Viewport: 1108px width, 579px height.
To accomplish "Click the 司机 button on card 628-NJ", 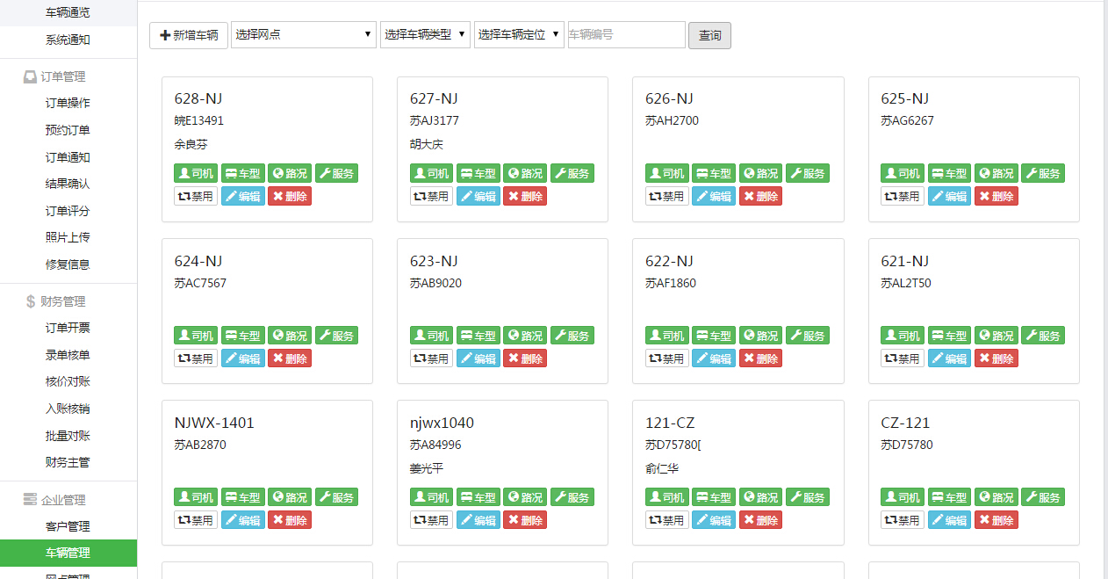I will coord(195,174).
